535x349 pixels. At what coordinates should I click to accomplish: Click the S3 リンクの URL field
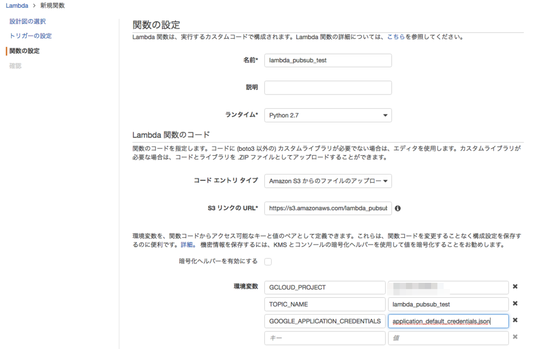(x=328, y=208)
